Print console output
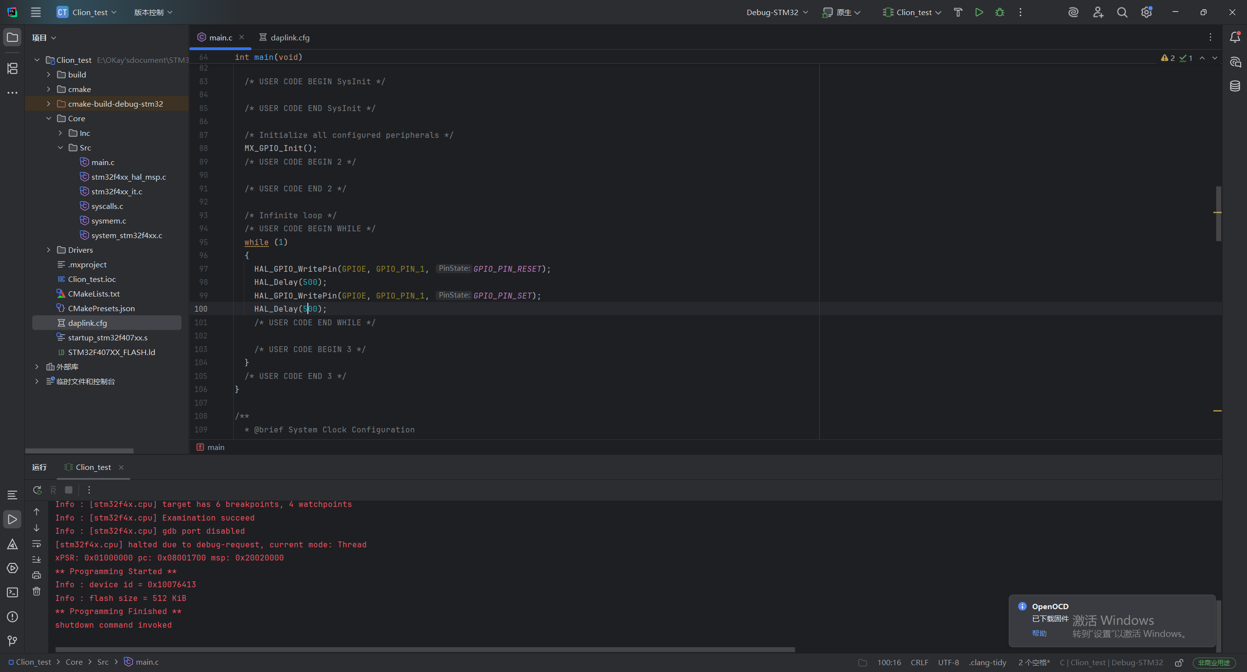 (x=37, y=575)
